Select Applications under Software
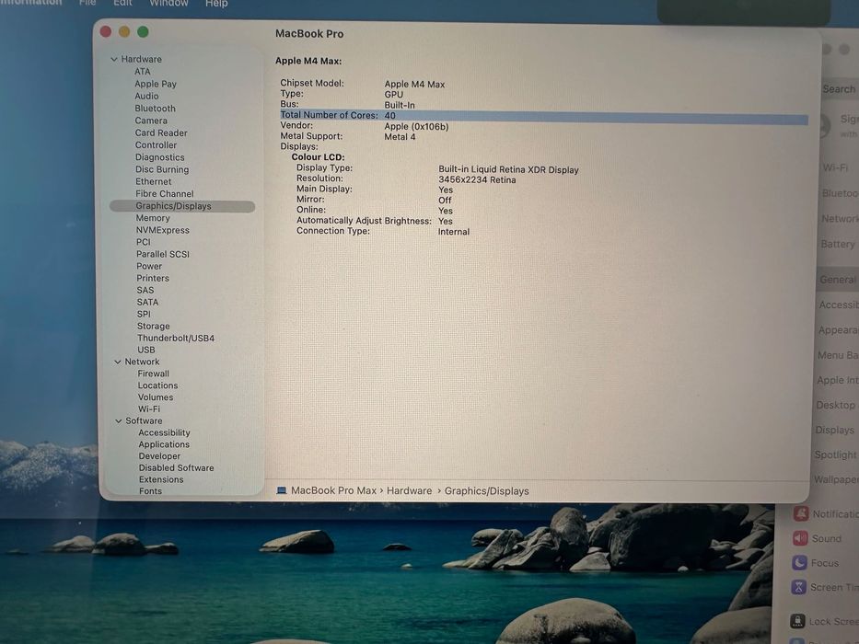 click(164, 444)
